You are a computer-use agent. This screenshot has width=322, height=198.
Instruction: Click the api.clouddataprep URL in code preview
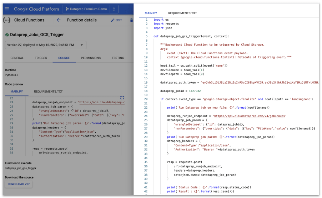point(101,102)
